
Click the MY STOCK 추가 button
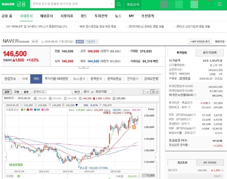[x=200, y=42]
